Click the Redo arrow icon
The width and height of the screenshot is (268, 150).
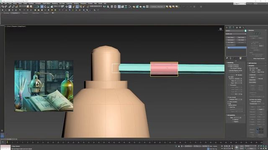(x=6, y=7)
